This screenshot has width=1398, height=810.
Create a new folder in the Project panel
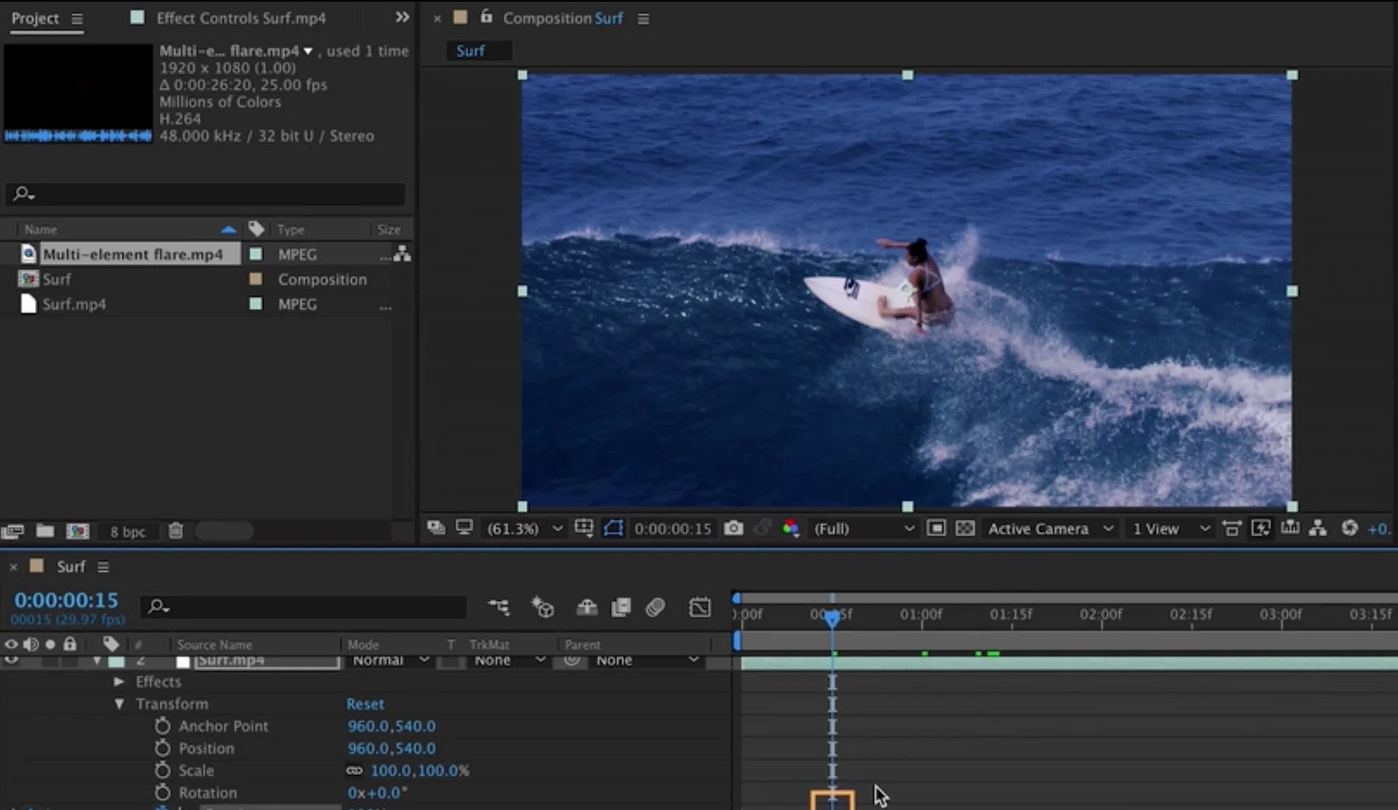click(x=45, y=531)
